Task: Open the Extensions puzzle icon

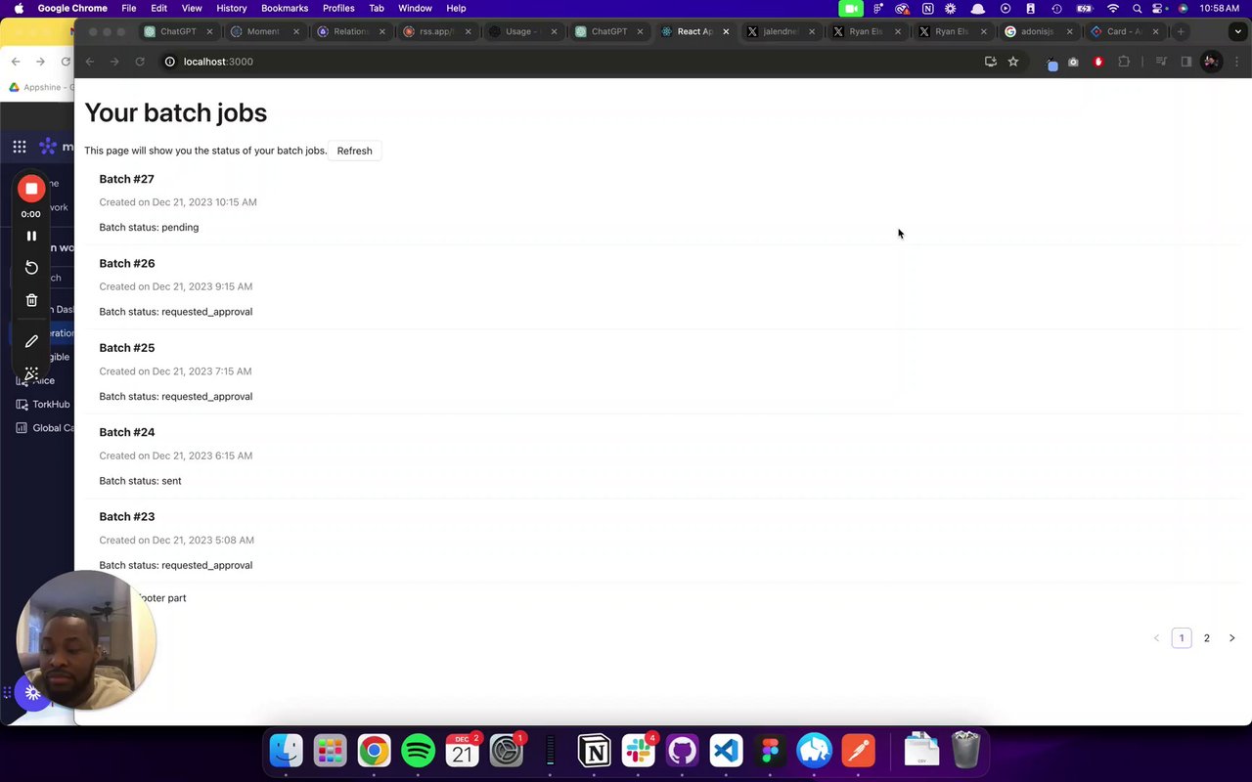Action: coord(1124,62)
